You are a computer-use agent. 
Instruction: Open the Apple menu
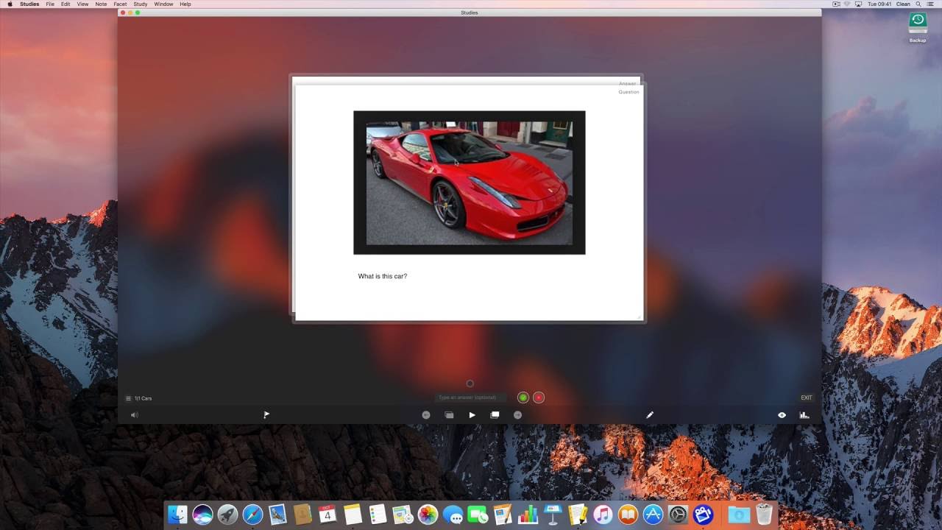[x=10, y=4]
